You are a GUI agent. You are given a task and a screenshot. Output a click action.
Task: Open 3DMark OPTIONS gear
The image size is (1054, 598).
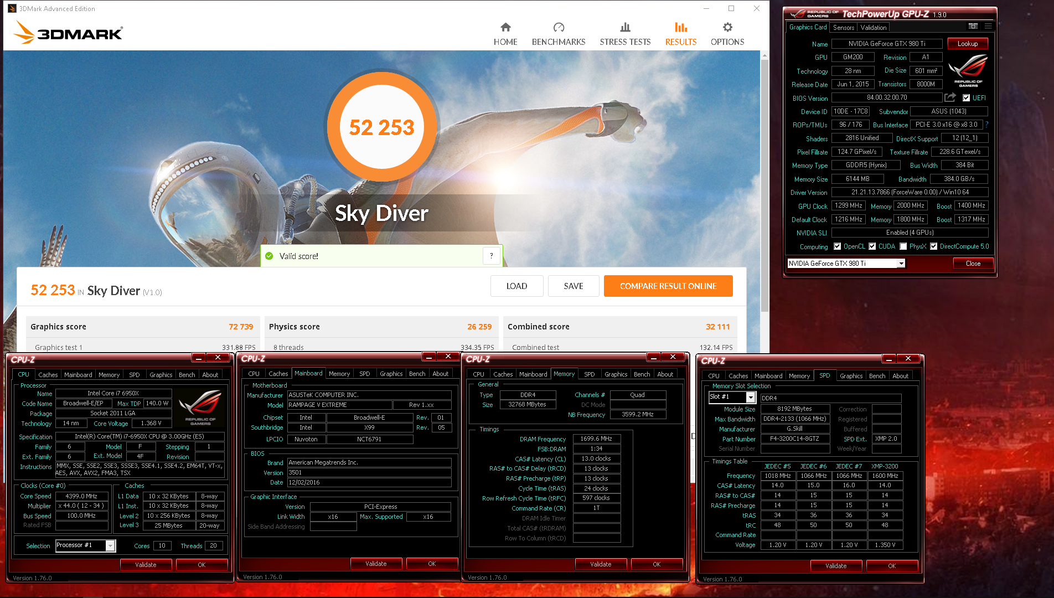point(727,34)
